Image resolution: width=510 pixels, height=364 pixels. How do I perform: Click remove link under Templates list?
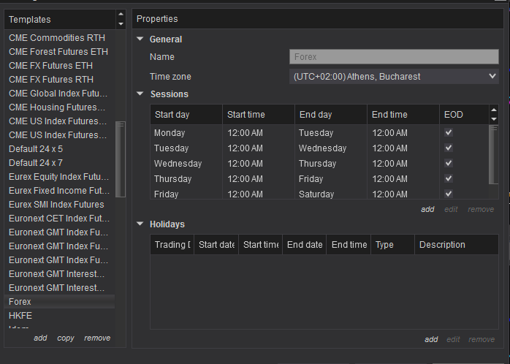tap(97, 338)
